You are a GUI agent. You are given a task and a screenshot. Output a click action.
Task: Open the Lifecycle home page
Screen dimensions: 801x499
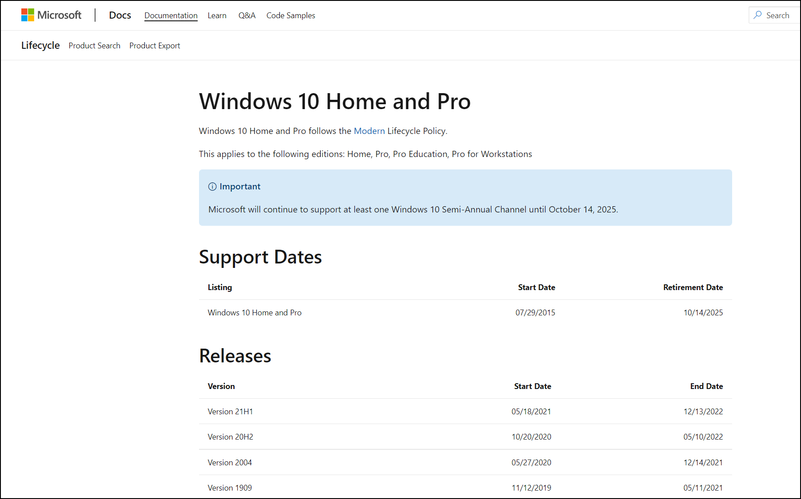click(x=40, y=45)
